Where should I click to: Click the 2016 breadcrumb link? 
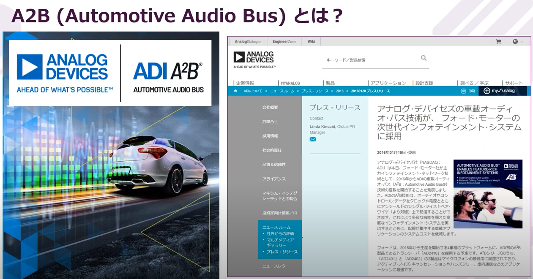pos(340,91)
